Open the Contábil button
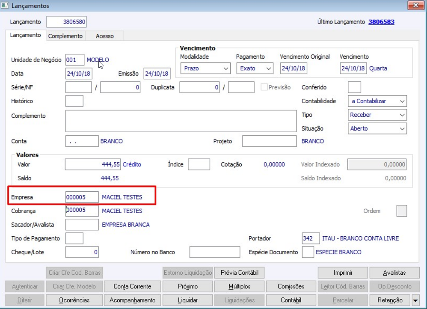427x309 pixels. click(291, 300)
